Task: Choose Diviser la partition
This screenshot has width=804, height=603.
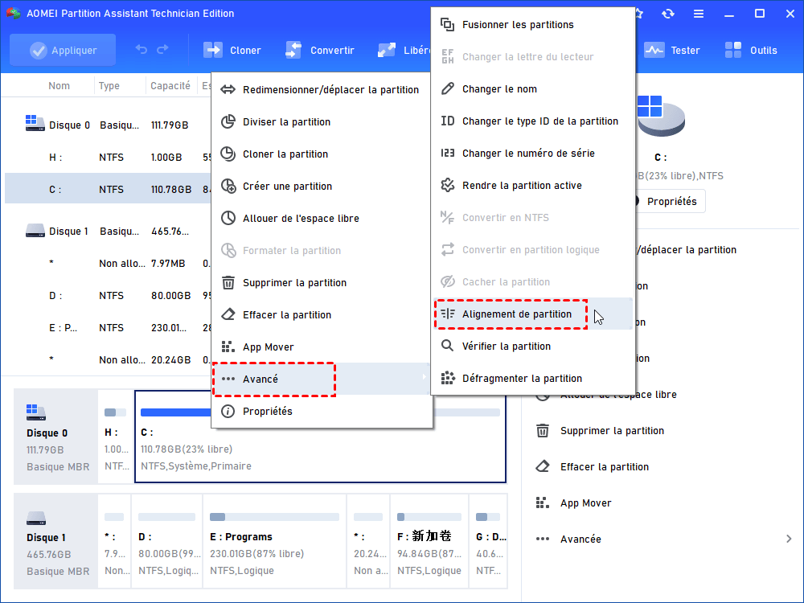Action: click(x=322, y=122)
